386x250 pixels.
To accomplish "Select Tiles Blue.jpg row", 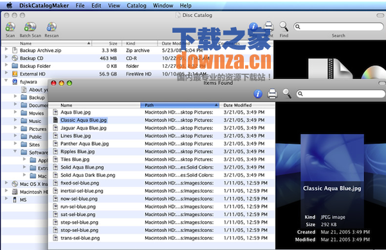I will point(161,159).
